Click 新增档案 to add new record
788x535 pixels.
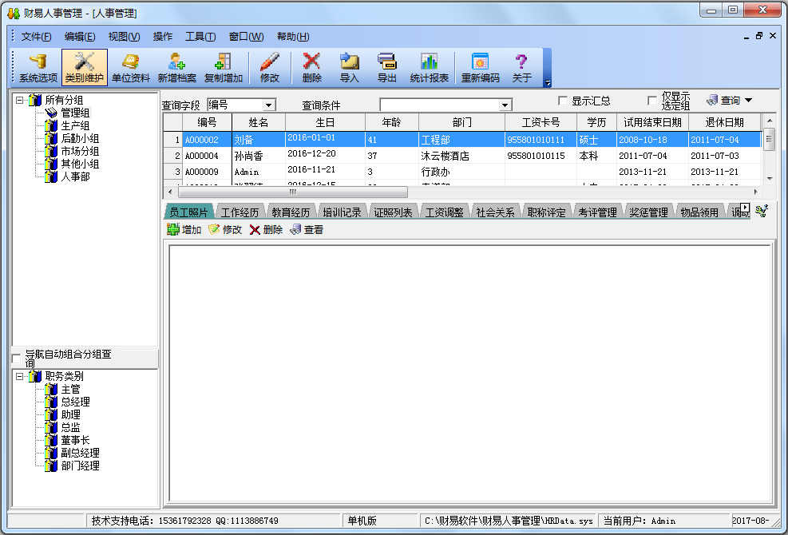[176, 68]
